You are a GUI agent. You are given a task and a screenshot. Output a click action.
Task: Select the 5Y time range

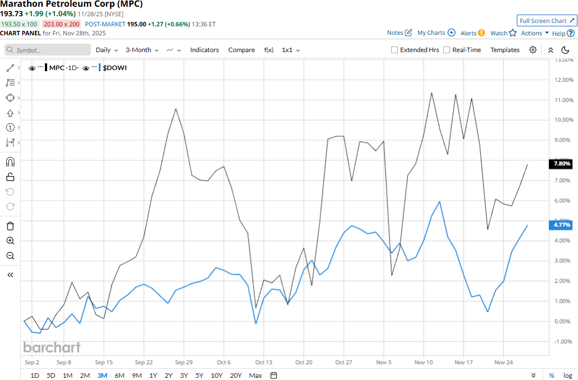click(x=199, y=375)
